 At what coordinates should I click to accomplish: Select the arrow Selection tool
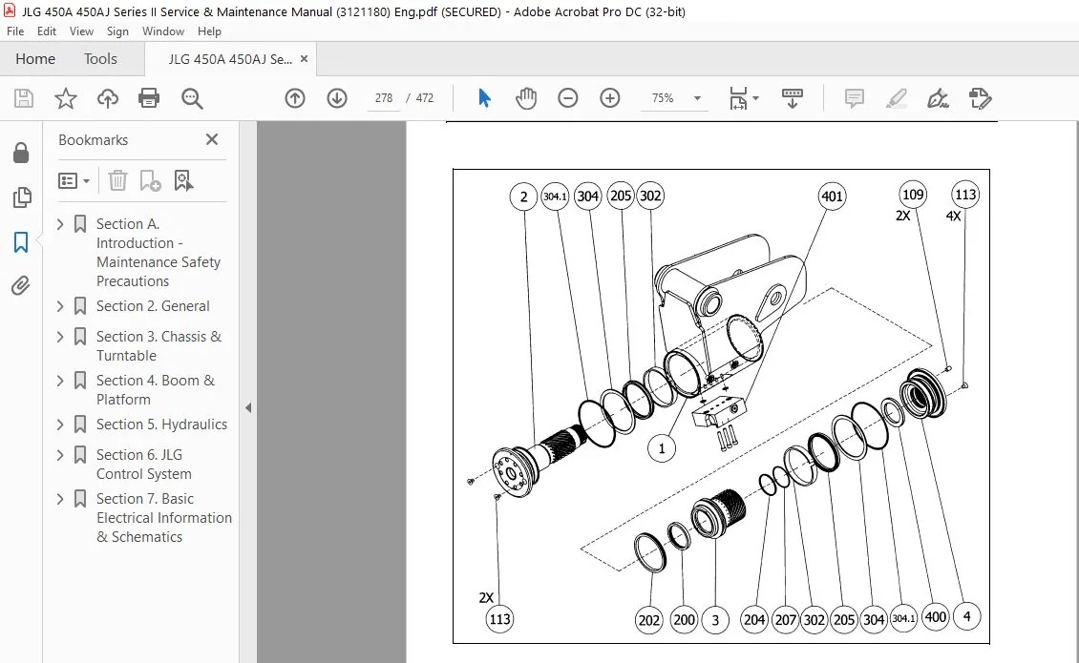click(x=484, y=98)
